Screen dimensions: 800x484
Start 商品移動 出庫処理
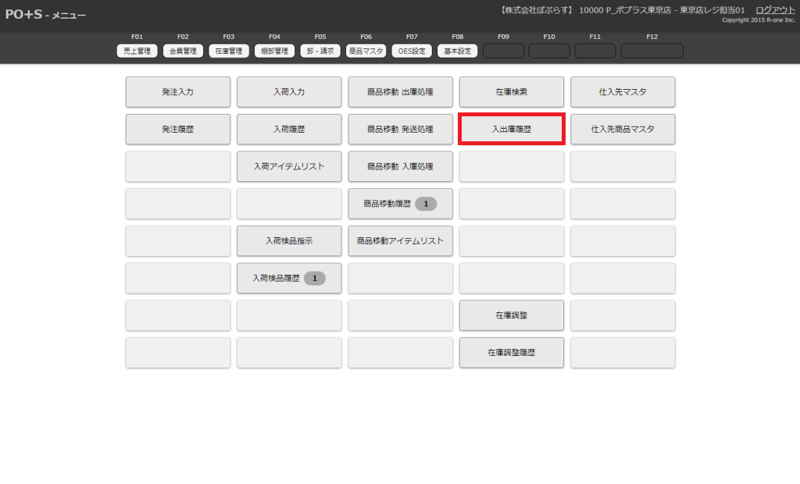400,92
